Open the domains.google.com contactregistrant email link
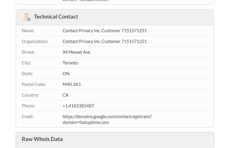 pos(107,119)
